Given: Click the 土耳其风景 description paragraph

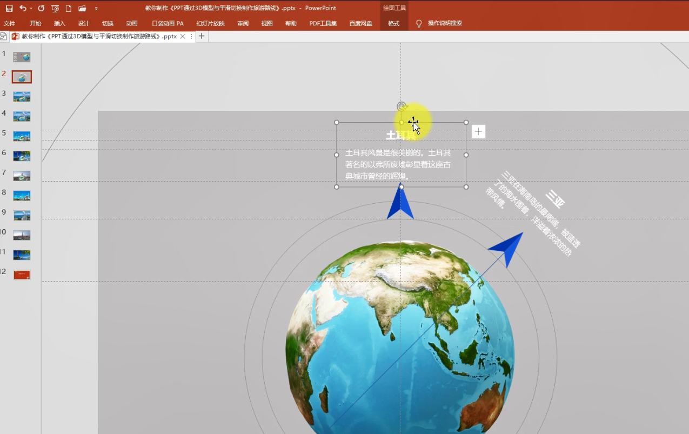Looking at the screenshot, I should (398, 164).
